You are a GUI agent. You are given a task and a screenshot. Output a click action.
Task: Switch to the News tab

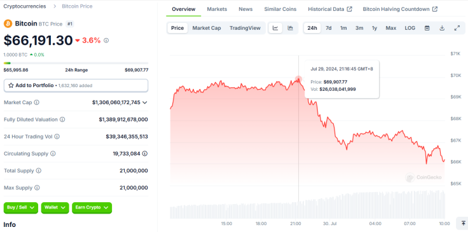coord(245,9)
